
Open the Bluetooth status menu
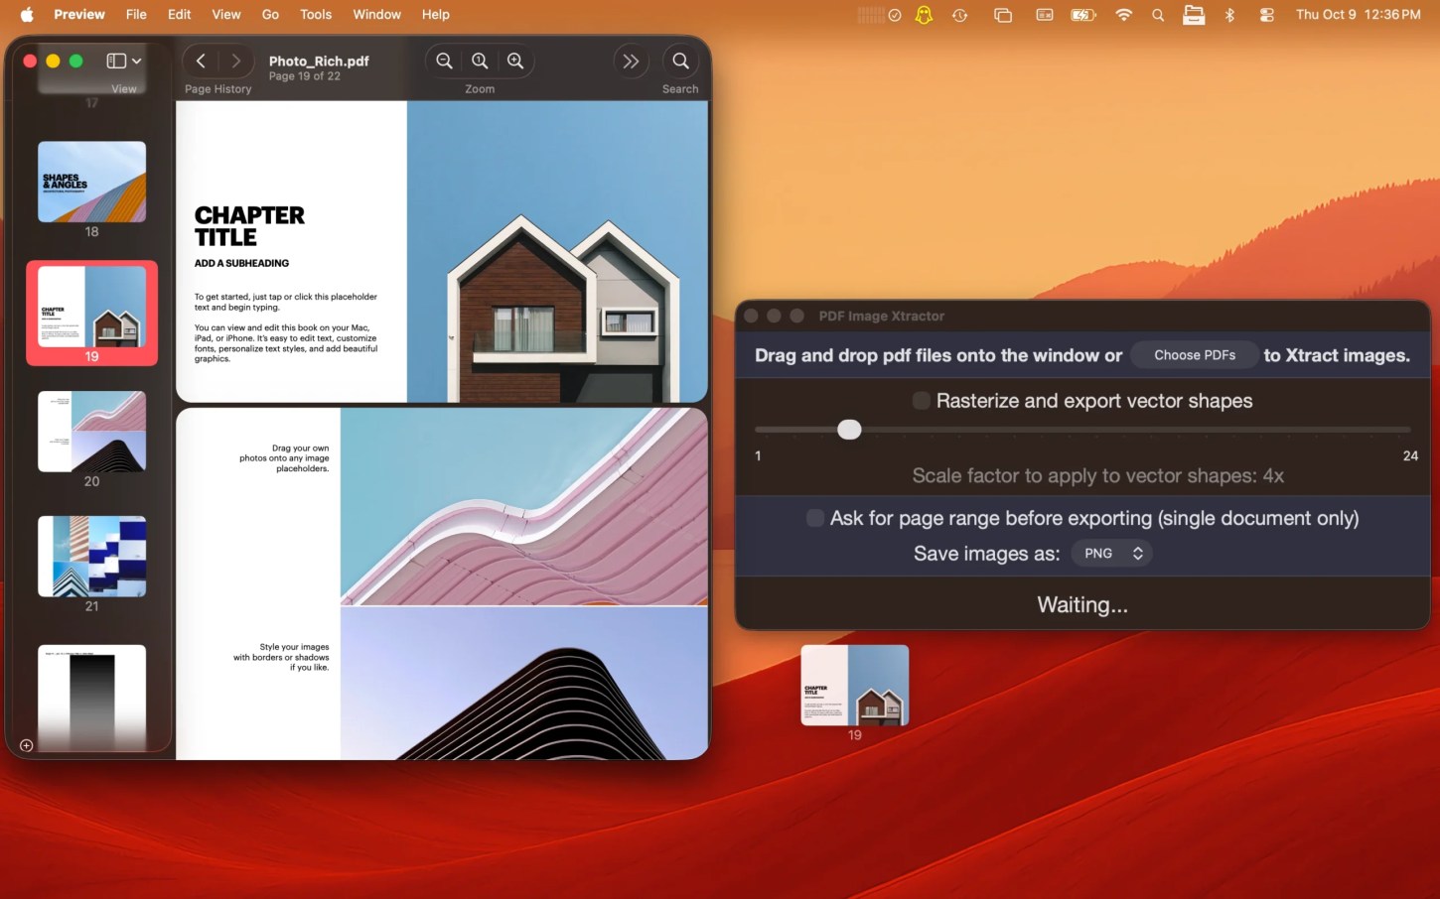click(x=1229, y=15)
